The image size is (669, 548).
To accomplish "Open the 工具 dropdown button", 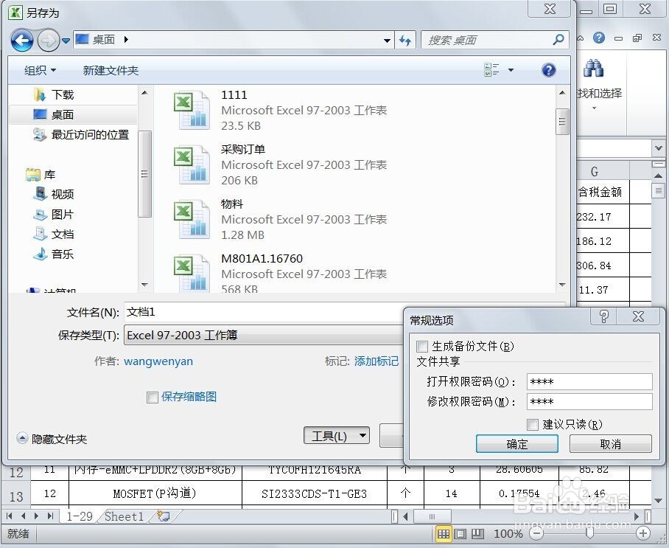I will click(336, 436).
